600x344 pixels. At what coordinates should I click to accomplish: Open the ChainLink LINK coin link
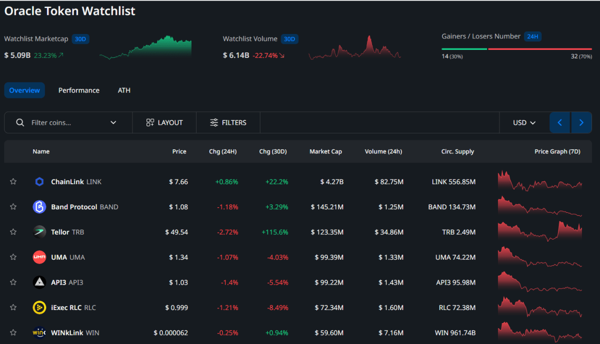click(x=76, y=182)
